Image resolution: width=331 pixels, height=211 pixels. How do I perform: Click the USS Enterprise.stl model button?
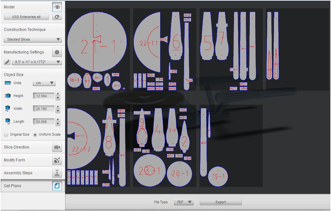click(x=26, y=17)
